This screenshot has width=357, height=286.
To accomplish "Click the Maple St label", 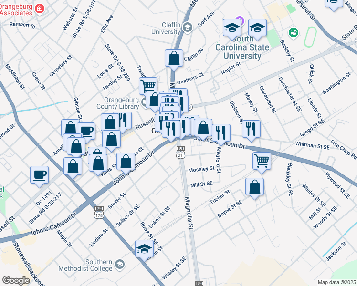I will coord(64,239).
